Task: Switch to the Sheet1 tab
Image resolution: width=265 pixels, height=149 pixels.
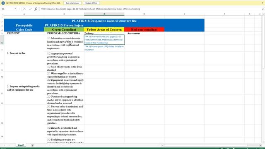Action: click(21, 145)
